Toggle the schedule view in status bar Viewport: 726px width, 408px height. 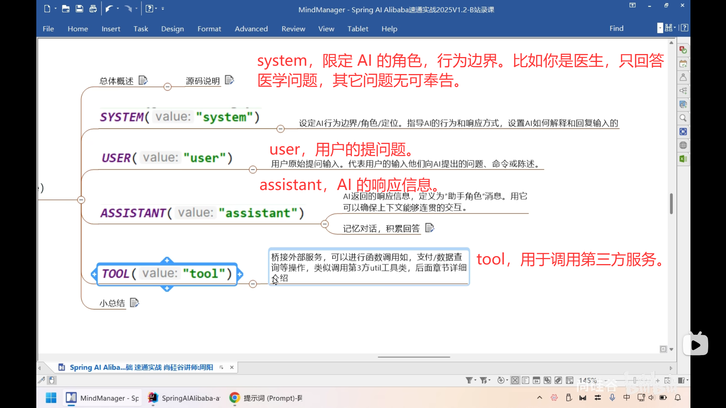(x=537, y=380)
